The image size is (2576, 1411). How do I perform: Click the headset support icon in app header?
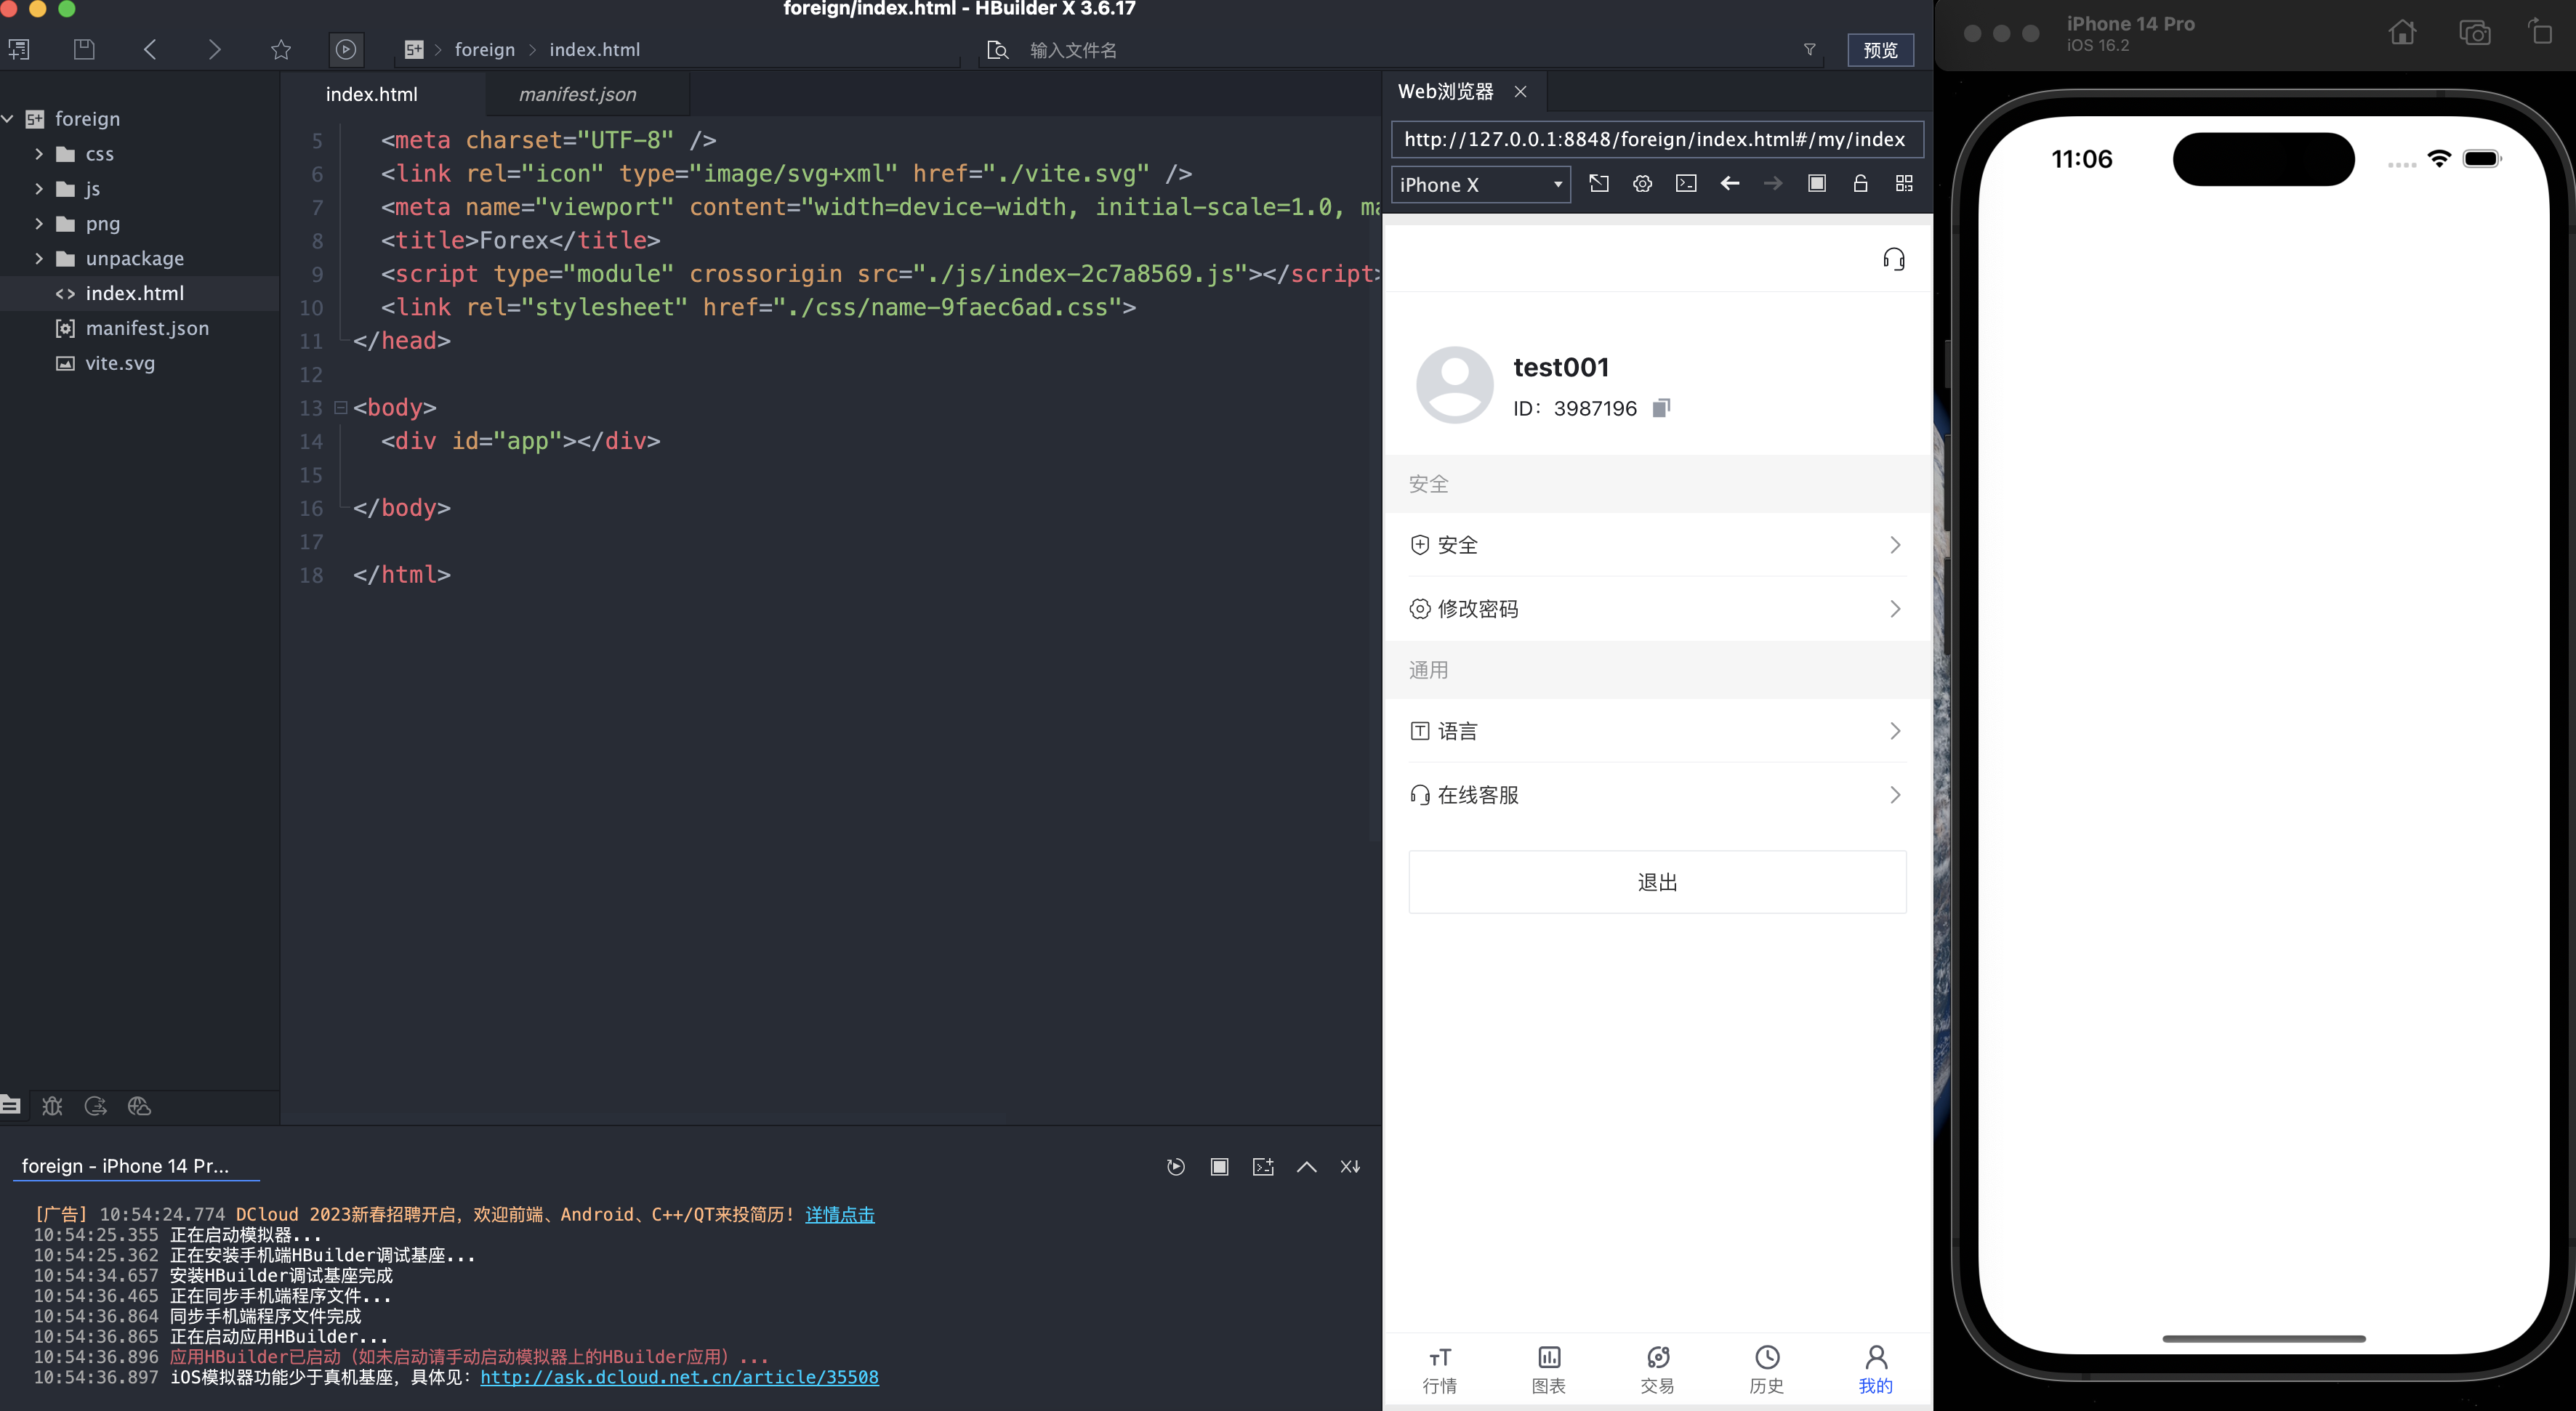(1893, 260)
